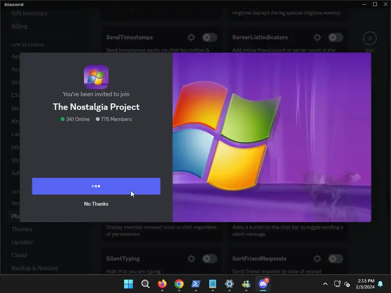Open Backup & Restore settings page
This screenshot has height=293, width=391.
pyautogui.click(x=35, y=268)
